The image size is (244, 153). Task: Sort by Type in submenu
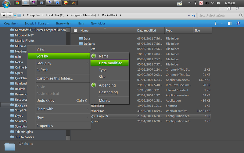pyautogui.click(x=109, y=70)
